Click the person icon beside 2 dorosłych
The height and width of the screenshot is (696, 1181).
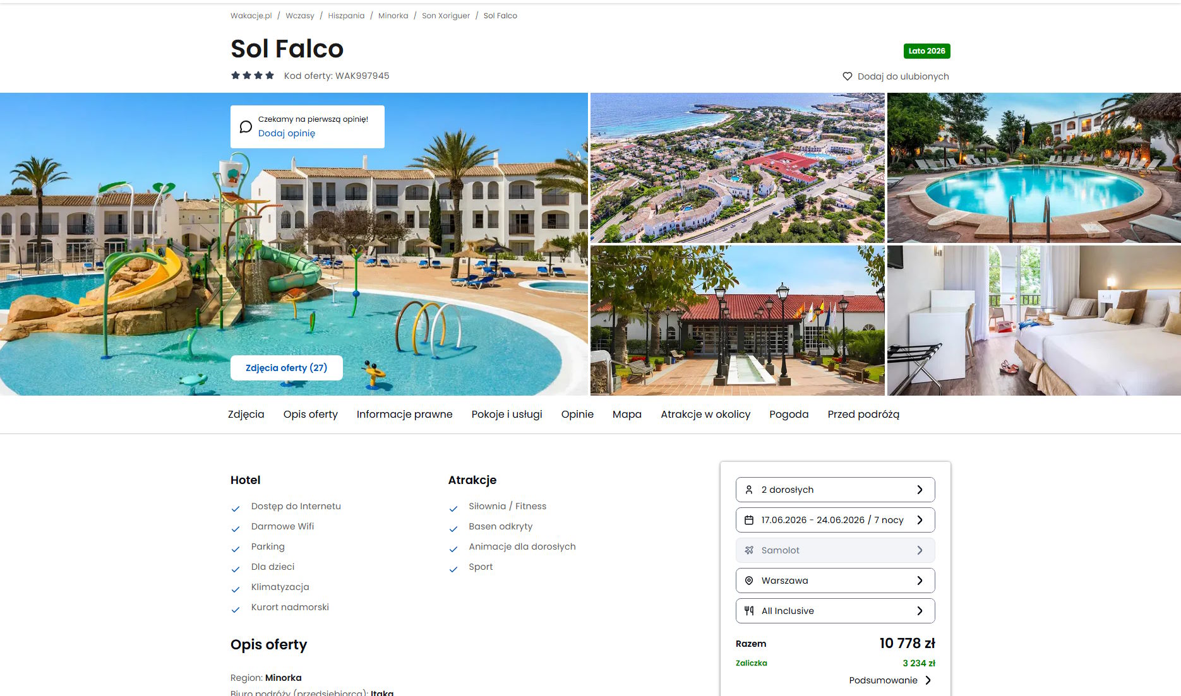point(749,490)
